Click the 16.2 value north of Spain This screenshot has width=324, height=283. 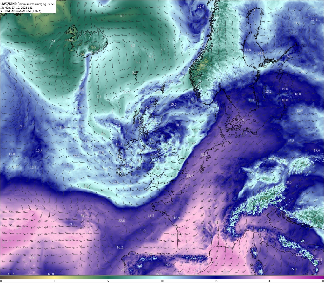point(120,247)
